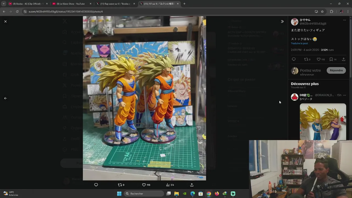Open Task View on taskbar
352x198 pixels.
point(169,194)
